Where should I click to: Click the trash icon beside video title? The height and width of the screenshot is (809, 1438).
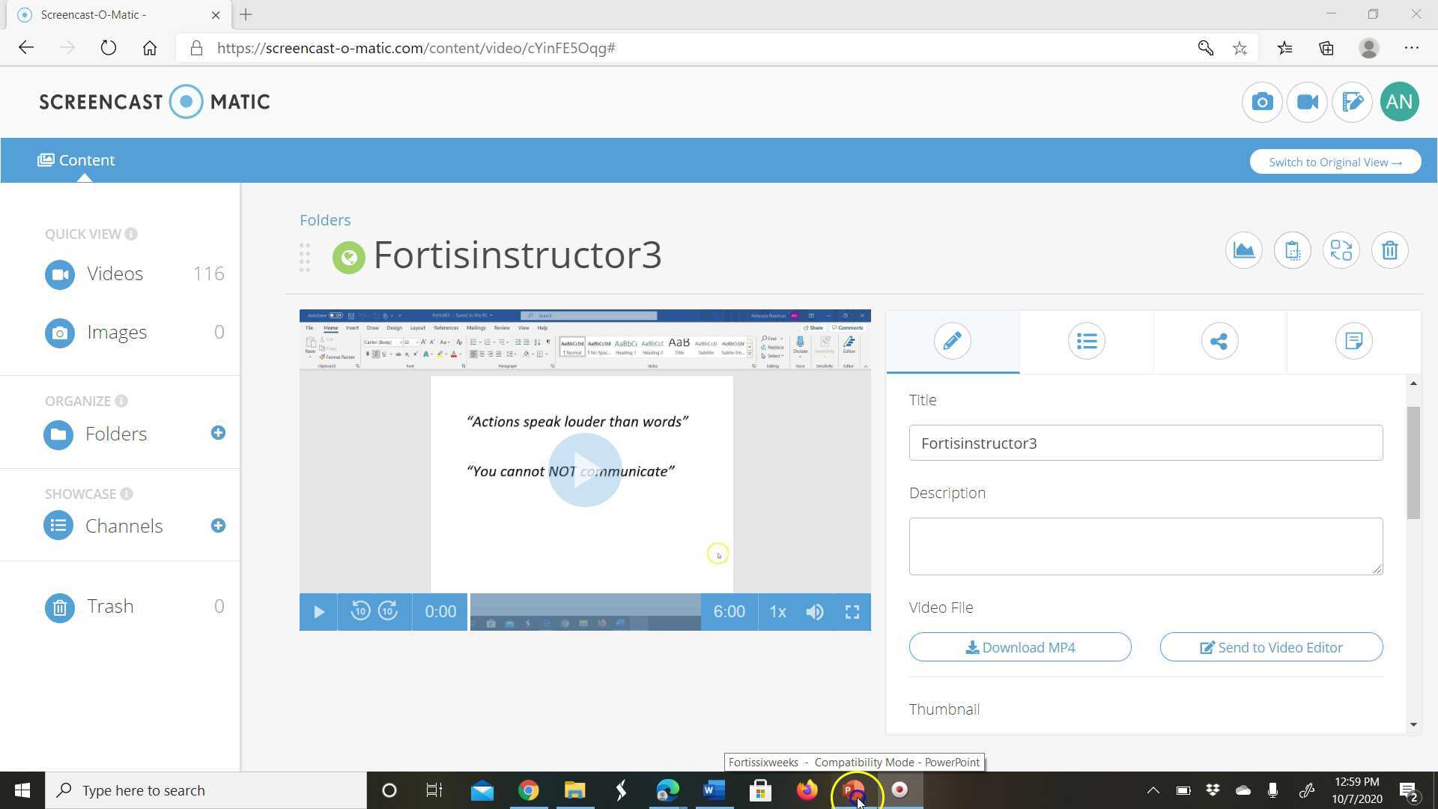pyautogui.click(x=1389, y=250)
